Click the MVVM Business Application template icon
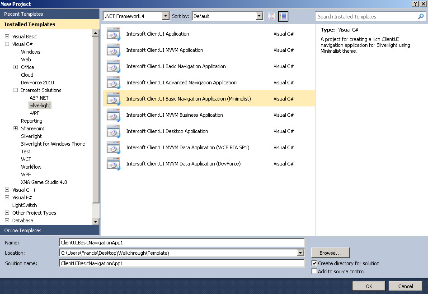The height and width of the screenshot is (294, 428). pyautogui.click(x=113, y=115)
